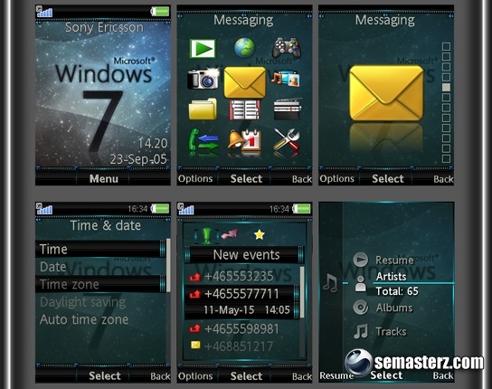Image resolution: width=492 pixels, height=389 pixels.
Task: Open highlighted call entry +4655577711
Action: (x=241, y=302)
